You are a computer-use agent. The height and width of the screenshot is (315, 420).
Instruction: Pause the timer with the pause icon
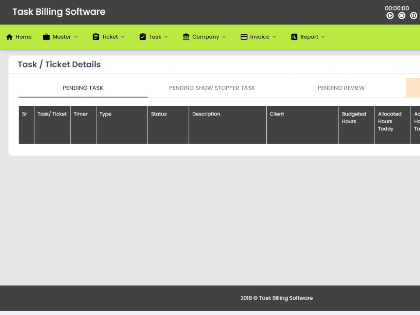pyautogui.click(x=414, y=16)
